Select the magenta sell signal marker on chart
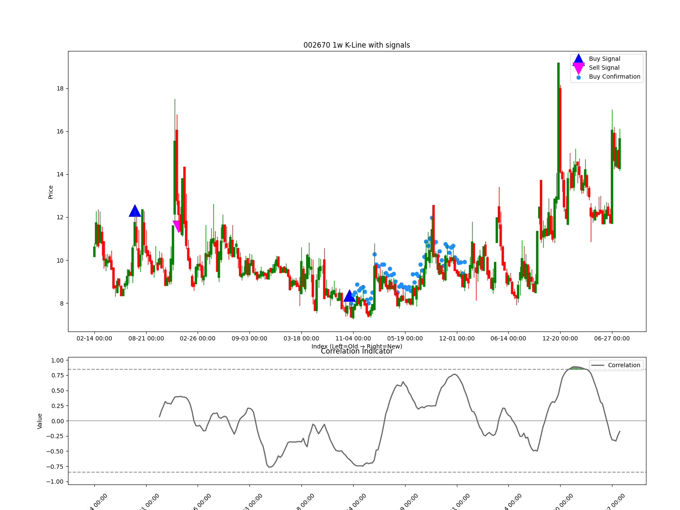680x510 pixels. click(178, 227)
